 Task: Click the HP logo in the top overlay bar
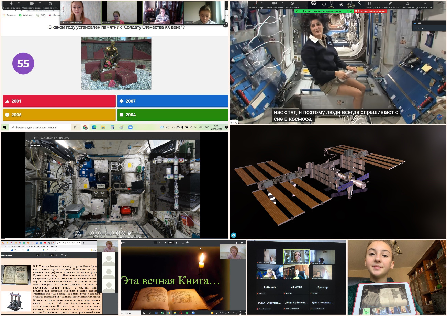coord(313,3)
